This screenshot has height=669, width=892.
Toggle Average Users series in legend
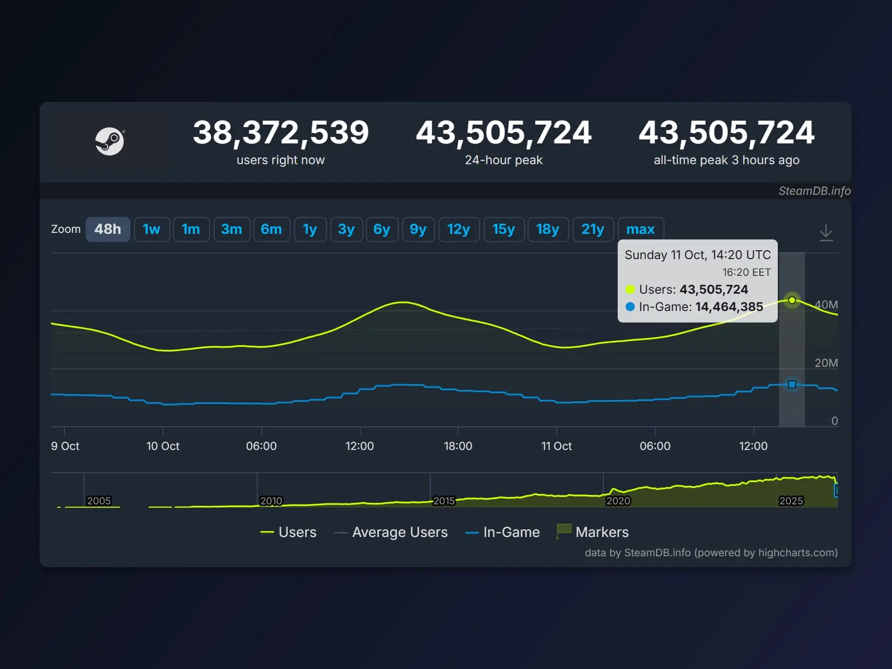391,532
